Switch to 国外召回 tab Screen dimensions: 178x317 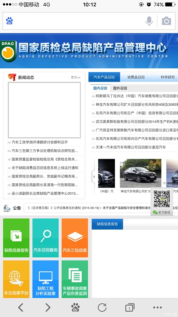coord(120,88)
